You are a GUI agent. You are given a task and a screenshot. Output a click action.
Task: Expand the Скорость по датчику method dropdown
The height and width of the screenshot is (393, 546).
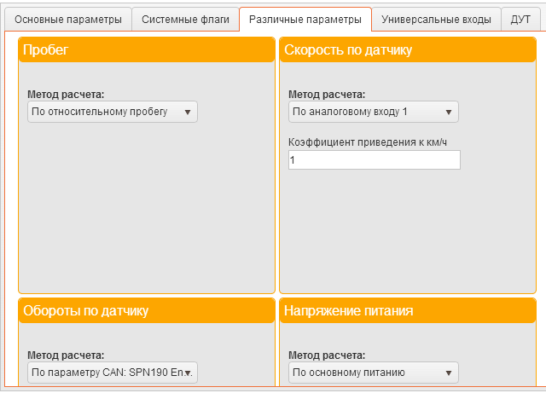(374, 112)
